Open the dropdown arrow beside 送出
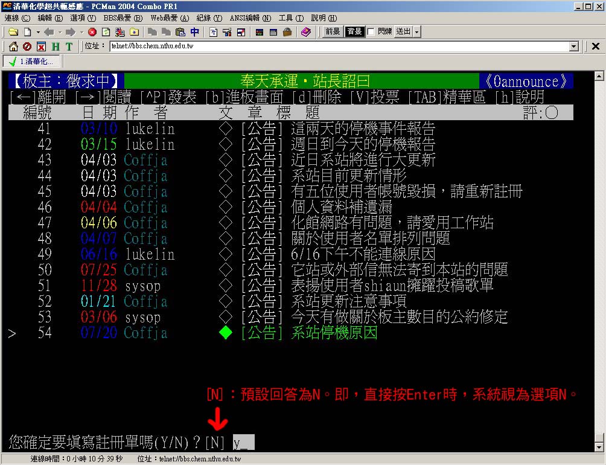 417,31
